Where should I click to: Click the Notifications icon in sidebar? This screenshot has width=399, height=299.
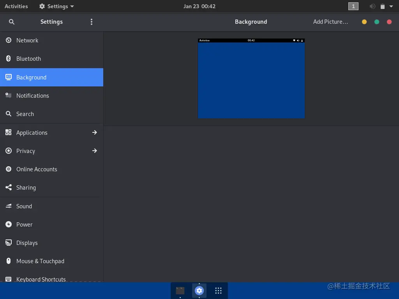tap(9, 95)
